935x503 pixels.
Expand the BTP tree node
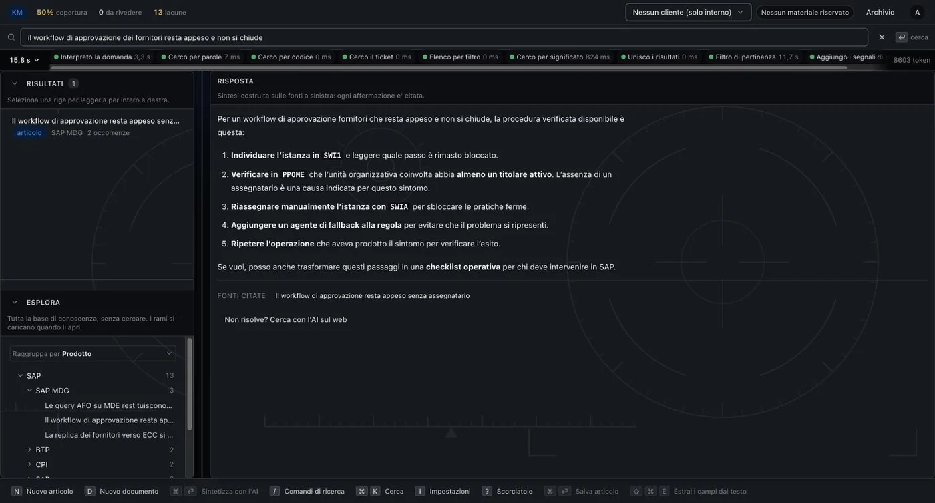pos(29,450)
